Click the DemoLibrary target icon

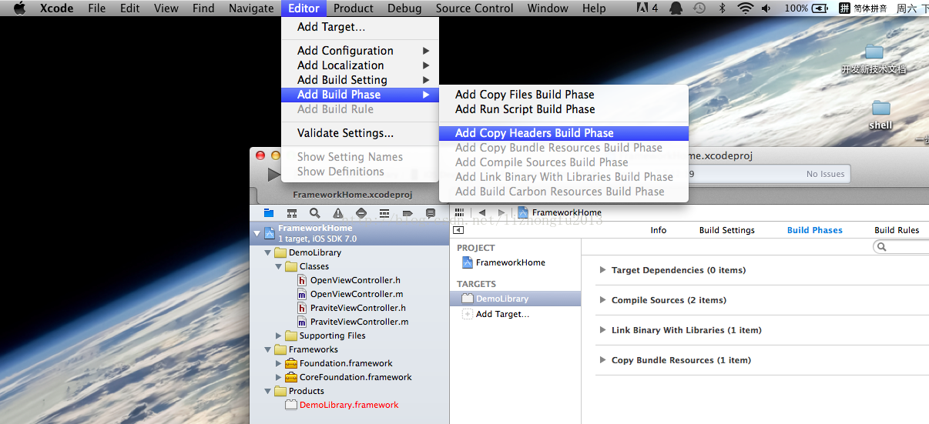(x=467, y=299)
